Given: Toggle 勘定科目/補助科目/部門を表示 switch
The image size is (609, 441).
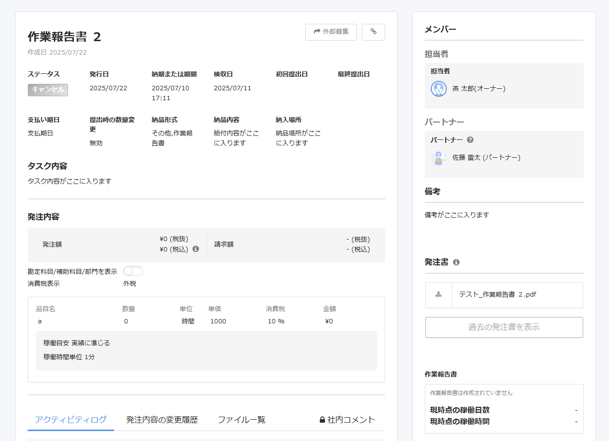Looking at the screenshot, I should tap(133, 271).
